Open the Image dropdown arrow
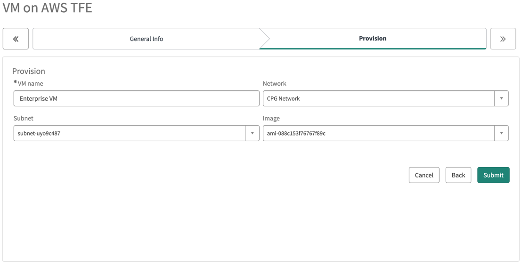The height and width of the screenshot is (264, 522). 501,133
